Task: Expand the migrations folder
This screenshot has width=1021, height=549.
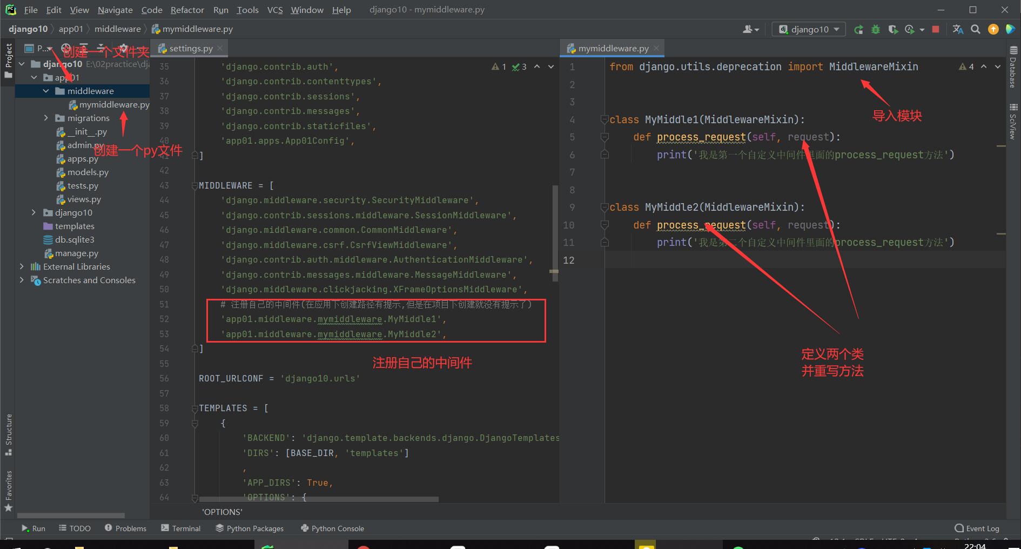Action: point(46,118)
